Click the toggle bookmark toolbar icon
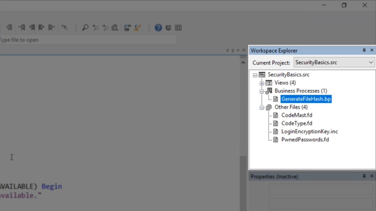Viewport: 376px width, 211px height. point(9,28)
